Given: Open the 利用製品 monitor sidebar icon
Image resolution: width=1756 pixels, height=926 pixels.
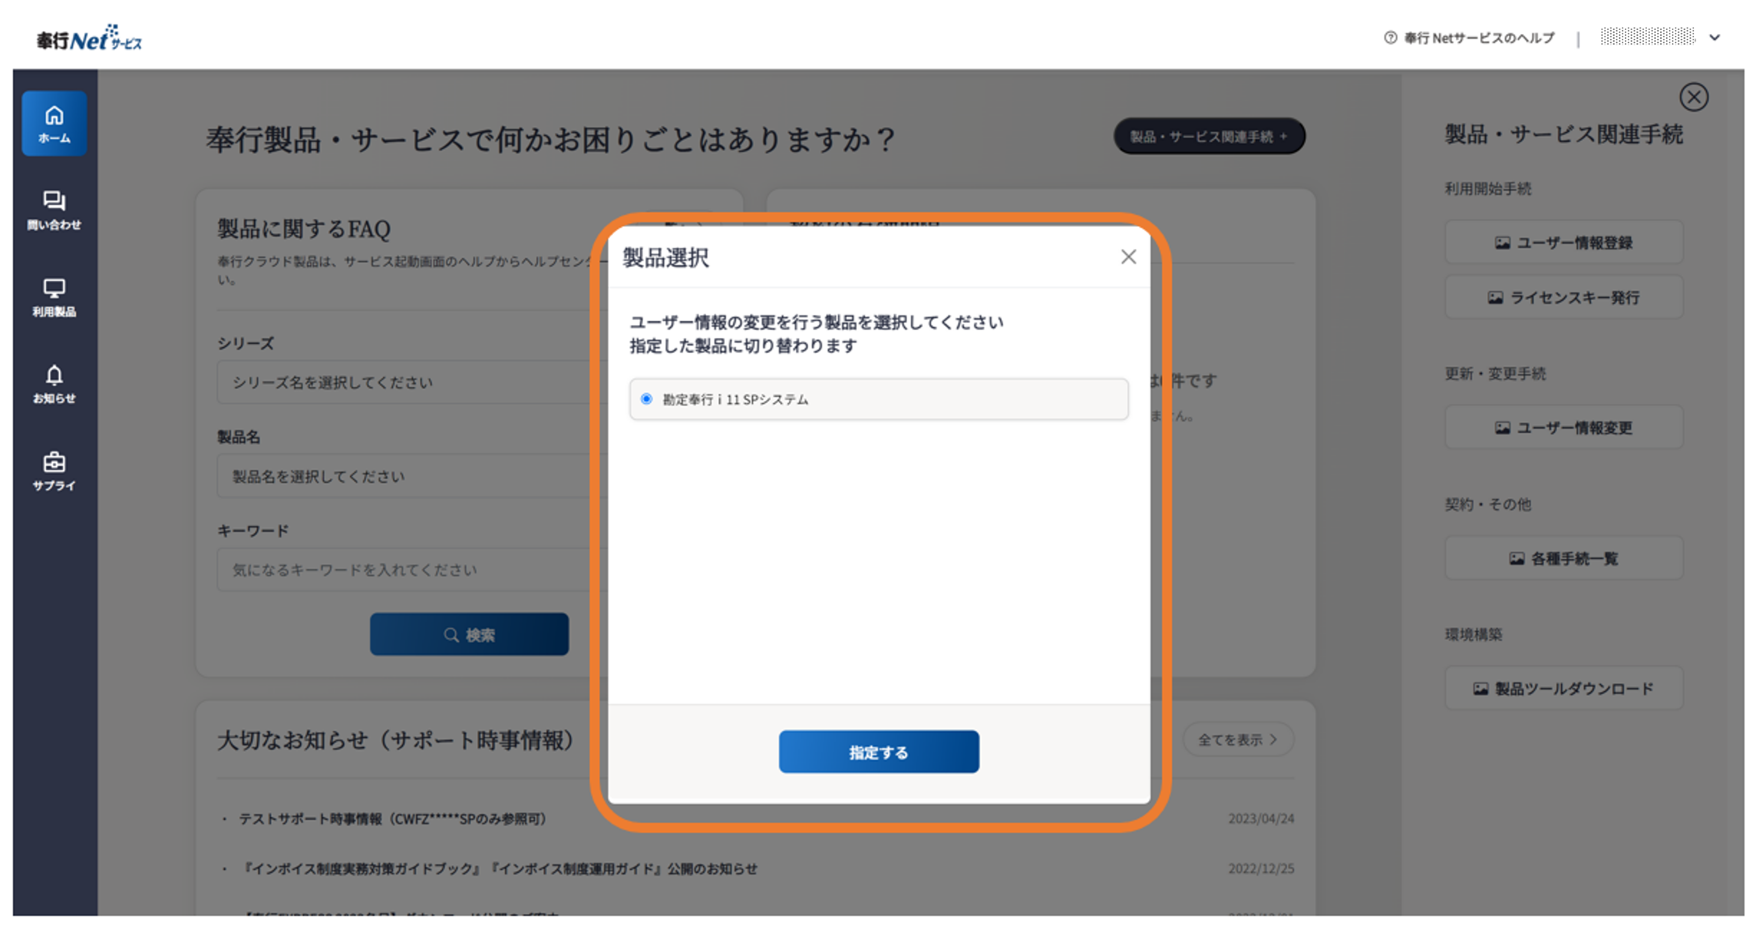Looking at the screenshot, I should pos(54,297).
